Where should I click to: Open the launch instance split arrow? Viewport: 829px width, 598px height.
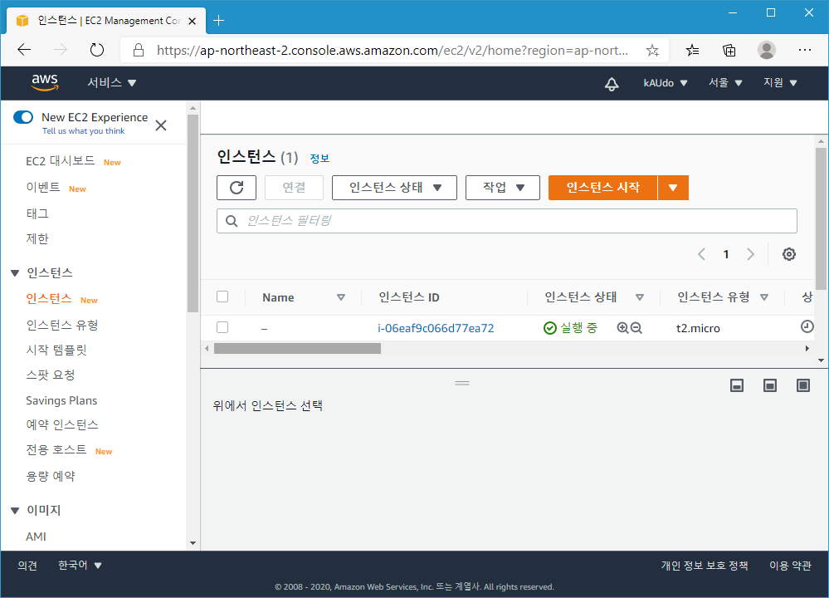click(673, 188)
